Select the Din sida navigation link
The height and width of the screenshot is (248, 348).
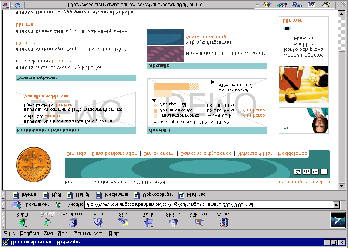[x=76, y=154]
